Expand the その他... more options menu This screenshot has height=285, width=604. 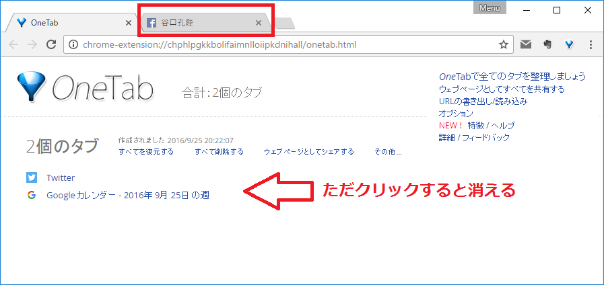(x=388, y=151)
